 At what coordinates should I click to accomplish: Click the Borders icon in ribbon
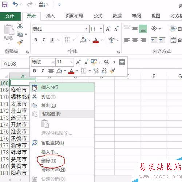[67, 40]
